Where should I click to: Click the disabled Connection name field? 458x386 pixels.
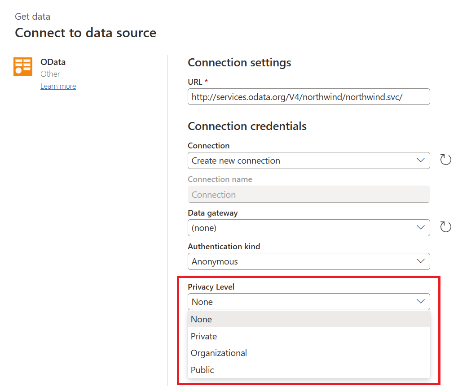point(308,194)
